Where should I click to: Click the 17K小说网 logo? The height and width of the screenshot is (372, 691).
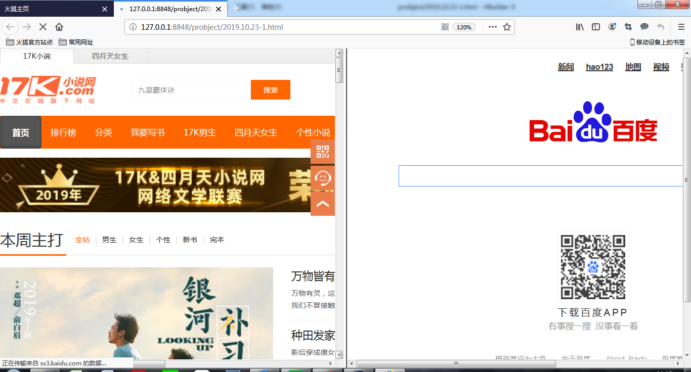(48, 90)
